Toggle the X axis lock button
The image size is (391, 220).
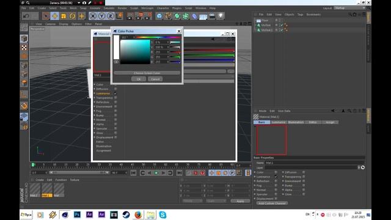[x=93, y=16]
